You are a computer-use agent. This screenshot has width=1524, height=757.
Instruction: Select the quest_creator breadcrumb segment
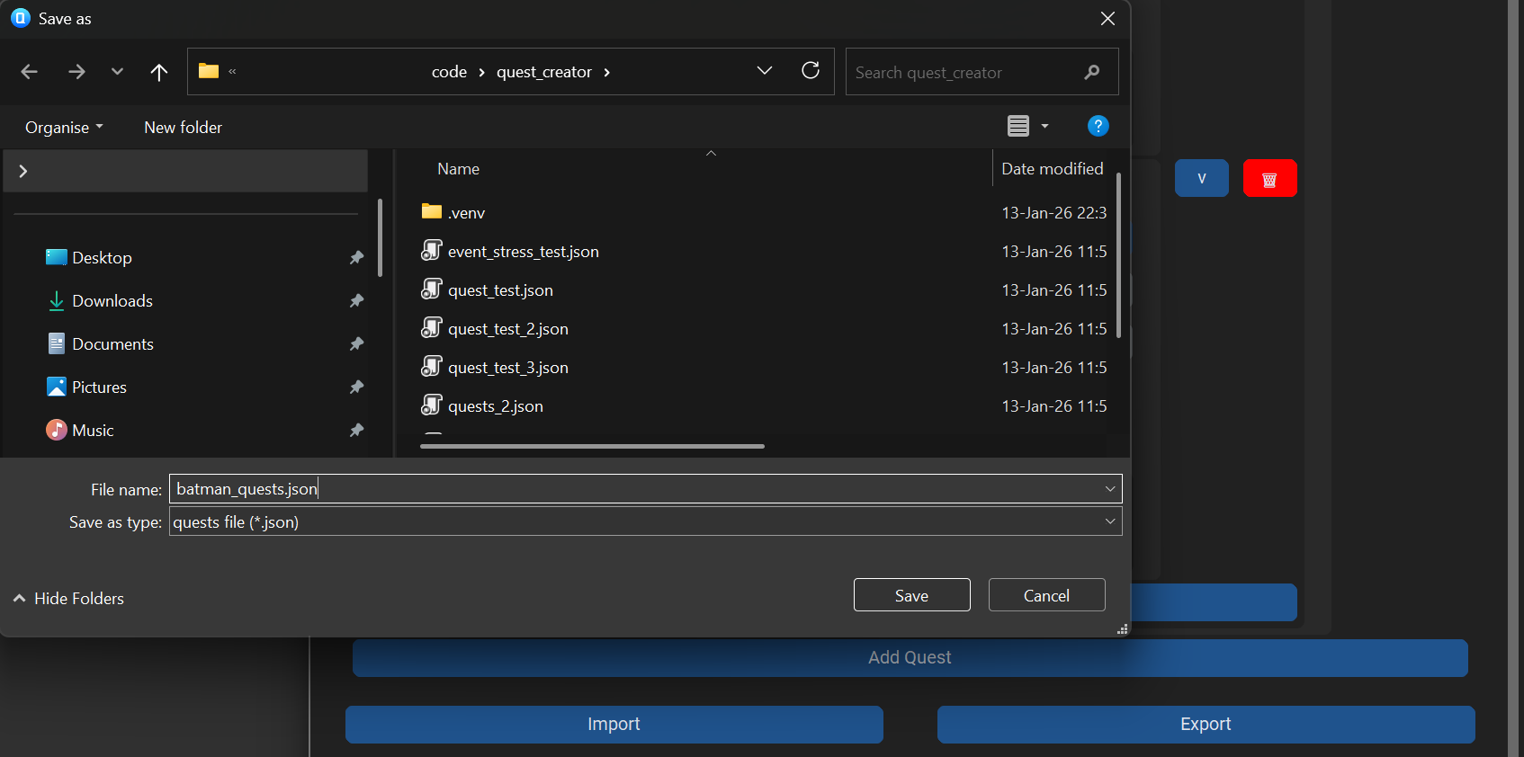tap(544, 72)
